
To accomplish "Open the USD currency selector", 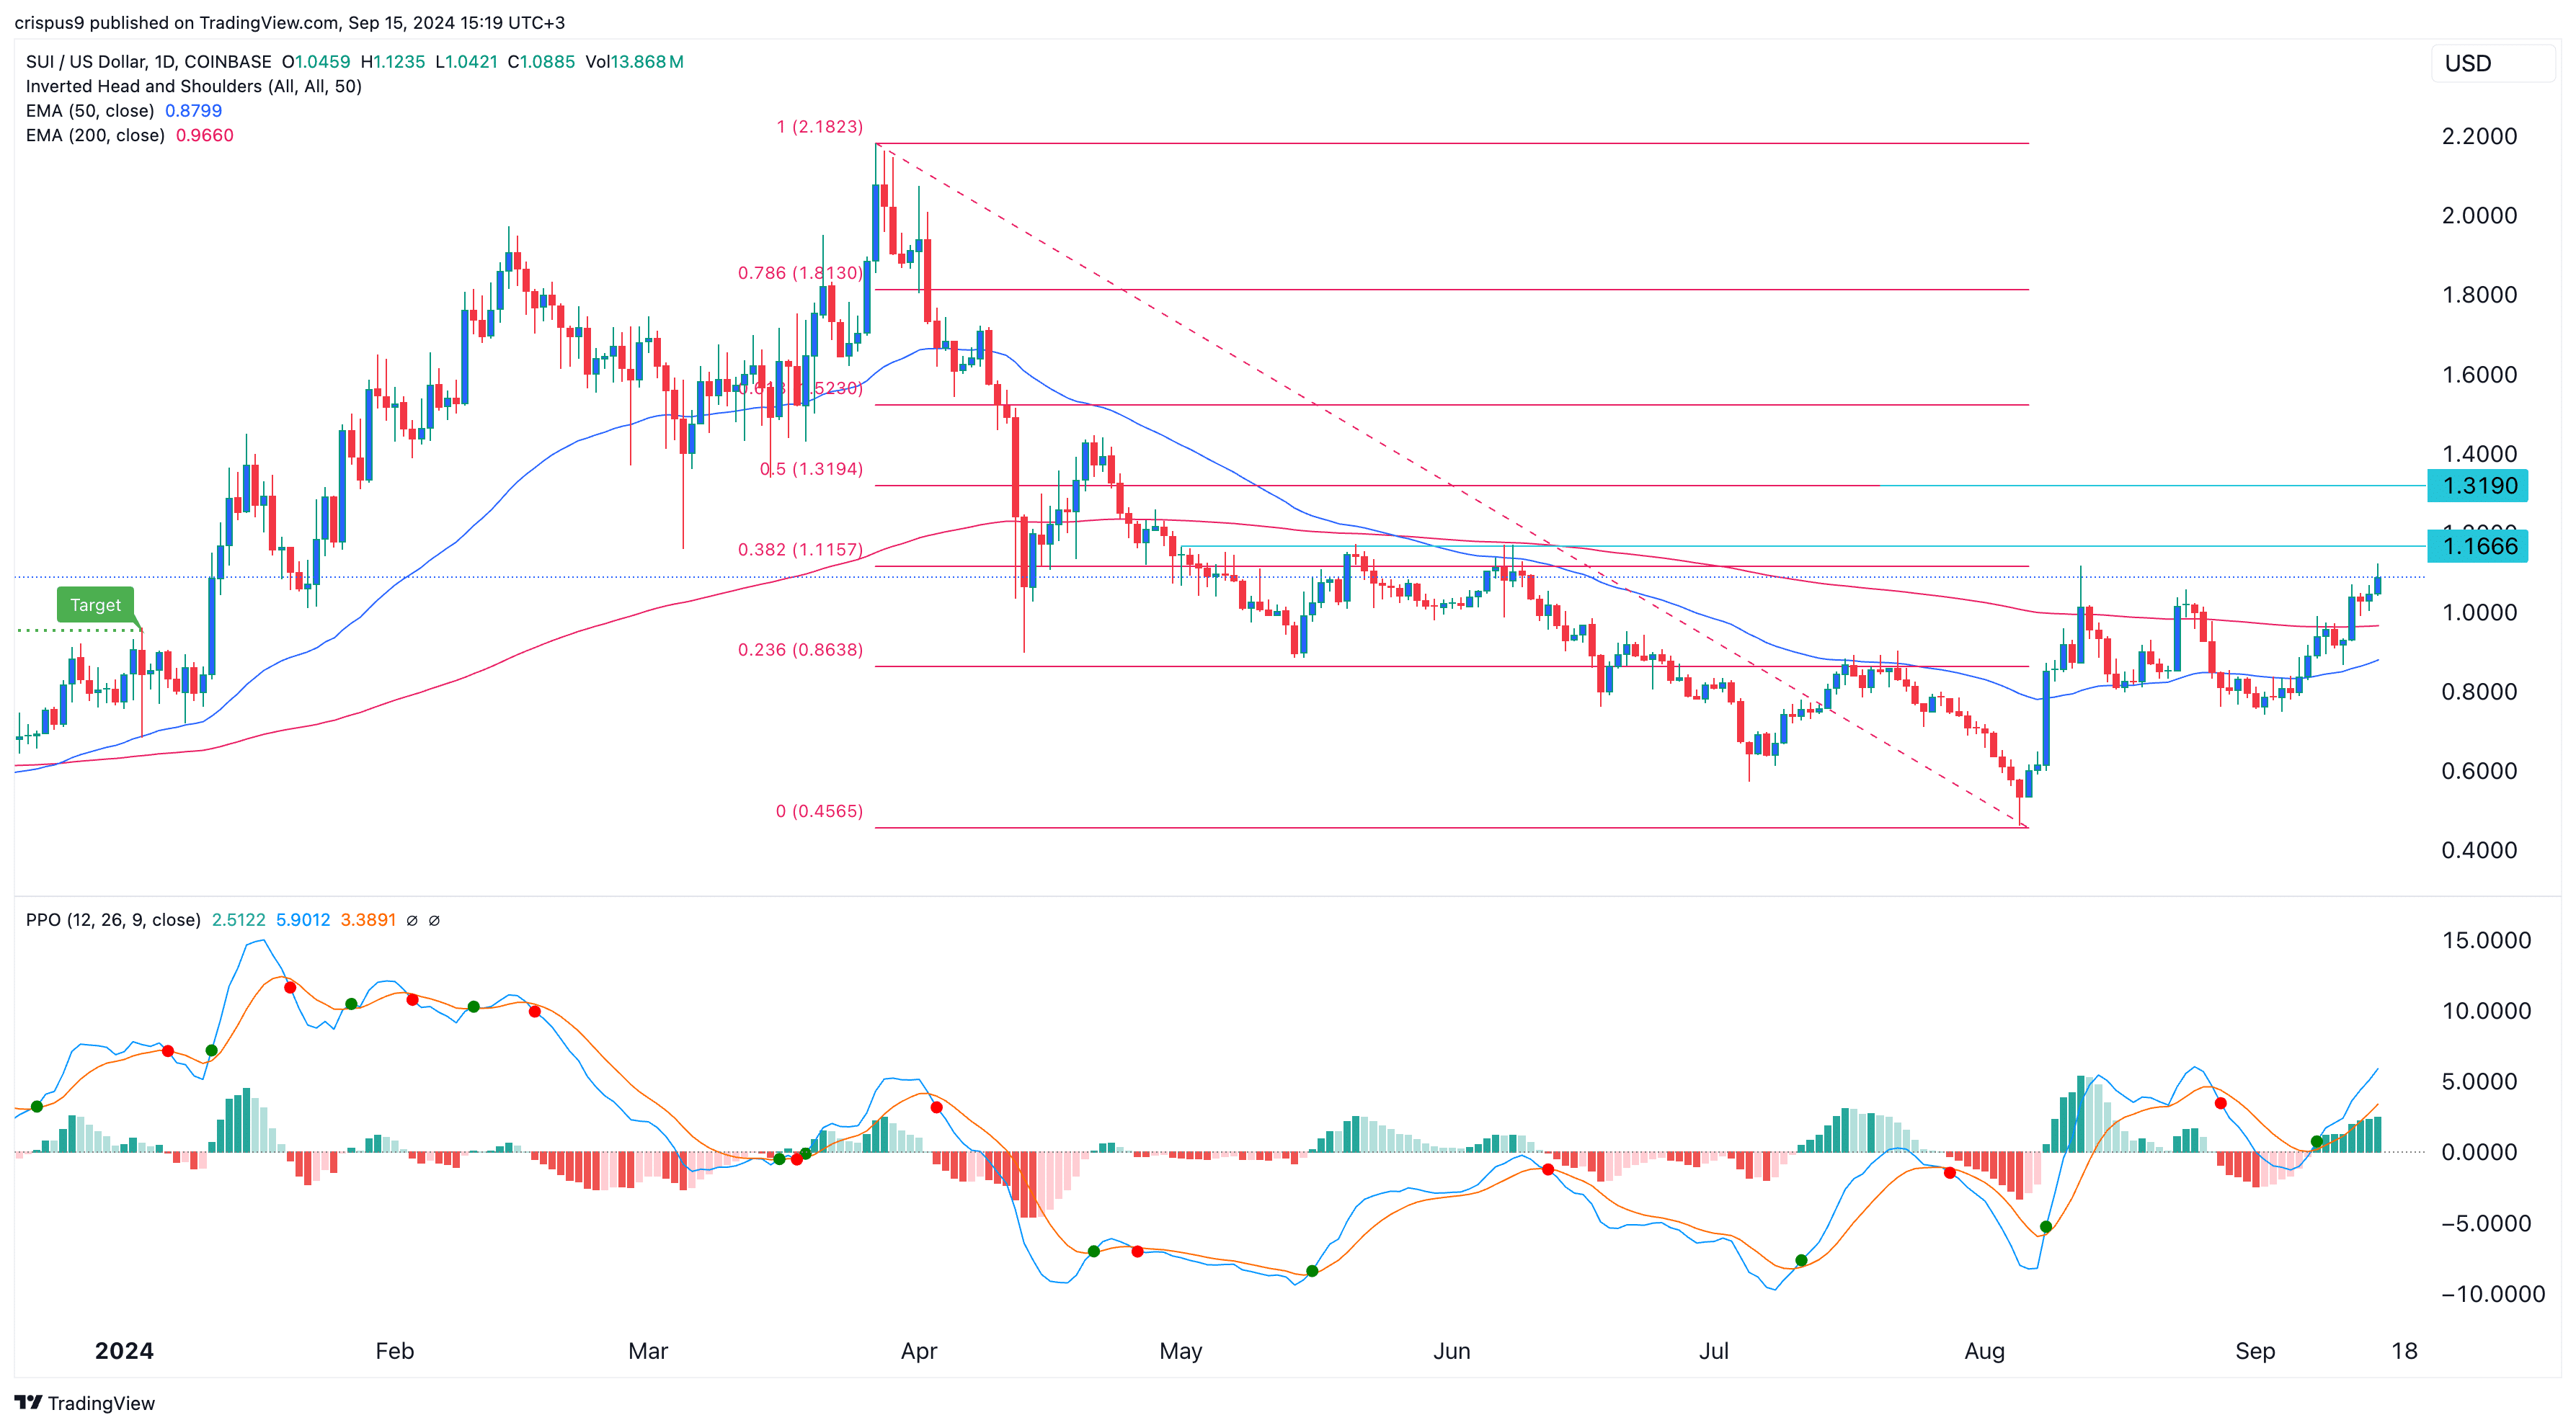I will [x=2492, y=64].
